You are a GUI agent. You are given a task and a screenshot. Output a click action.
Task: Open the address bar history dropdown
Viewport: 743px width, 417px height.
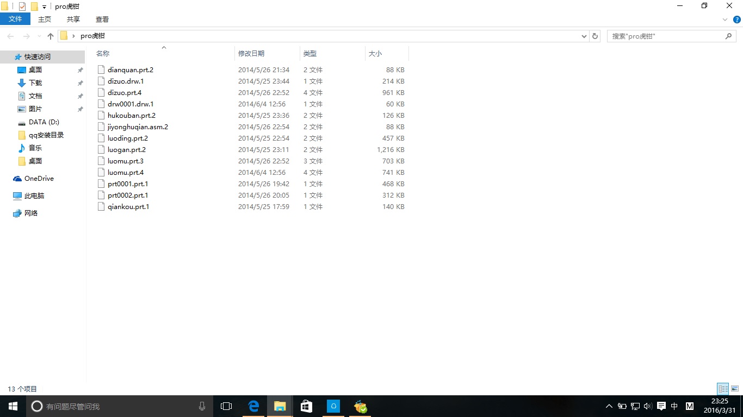click(584, 36)
